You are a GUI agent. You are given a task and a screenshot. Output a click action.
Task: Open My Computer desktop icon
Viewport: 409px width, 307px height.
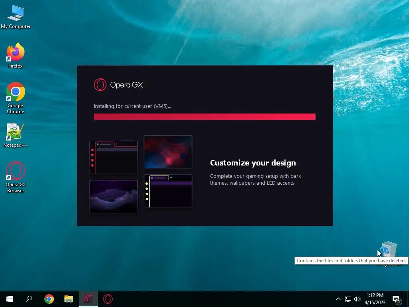click(x=16, y=17)
